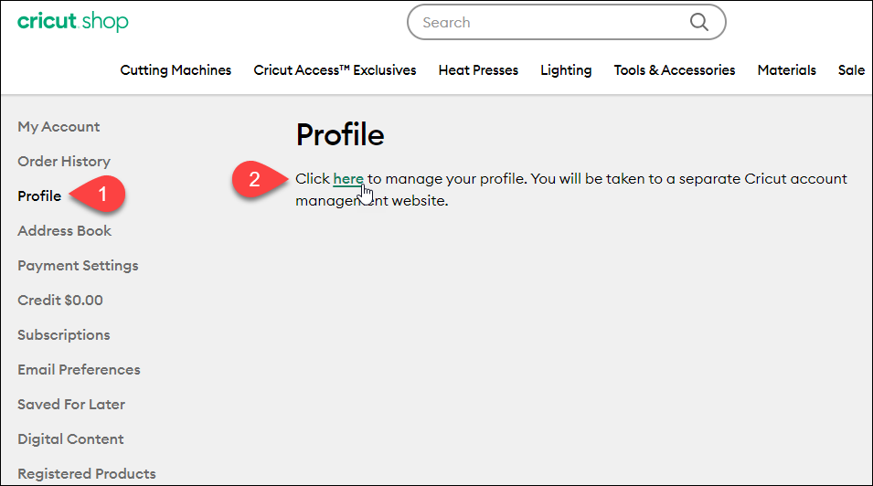Select Heat Presses navigation item
The height and width of the screenshot is (486, 873).
478,70
